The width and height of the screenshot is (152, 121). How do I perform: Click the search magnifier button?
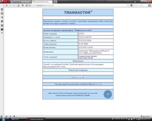(x=149, y=5)
